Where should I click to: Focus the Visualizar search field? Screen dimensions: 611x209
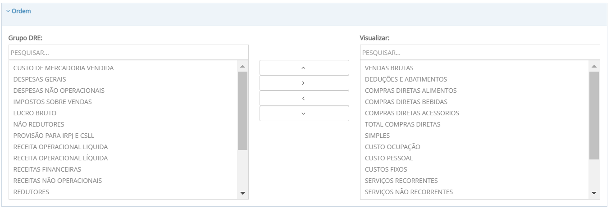[480, 52]
